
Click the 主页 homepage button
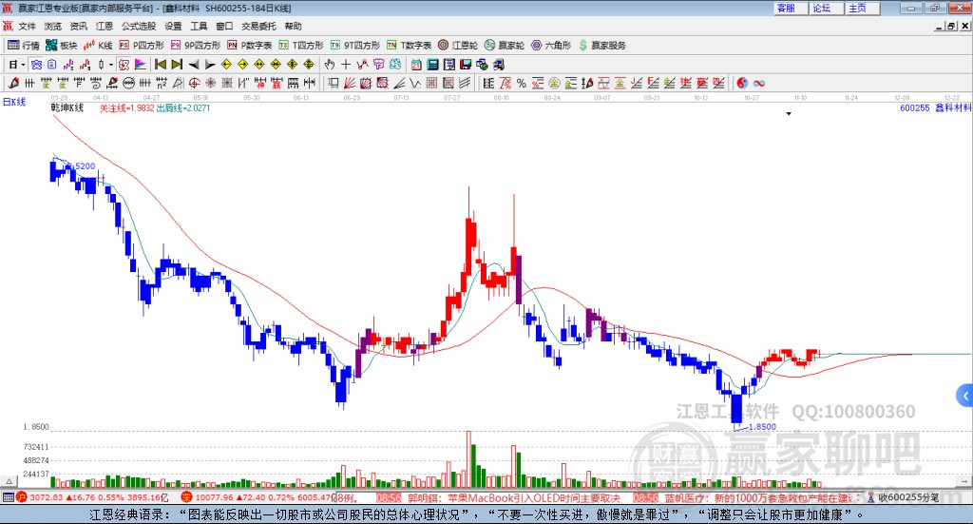[863, 8]
